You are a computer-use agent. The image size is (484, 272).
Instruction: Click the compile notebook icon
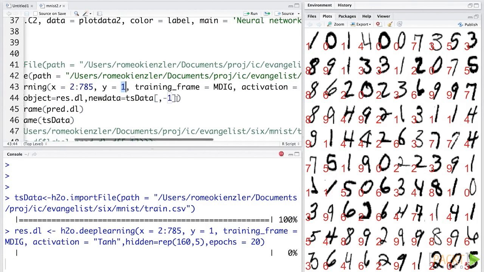pyautogui.click(x=100, y=14)
